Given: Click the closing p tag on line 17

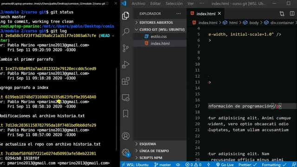Looking at the screenshot, I should pyautogui.click(x=277, y=106).
